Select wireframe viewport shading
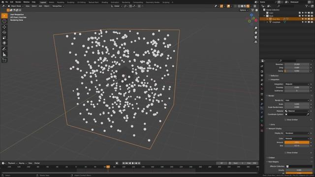Image resolution: width=315 pixels, height=177 pixels. pyautogui.click(x=239, y=6)
